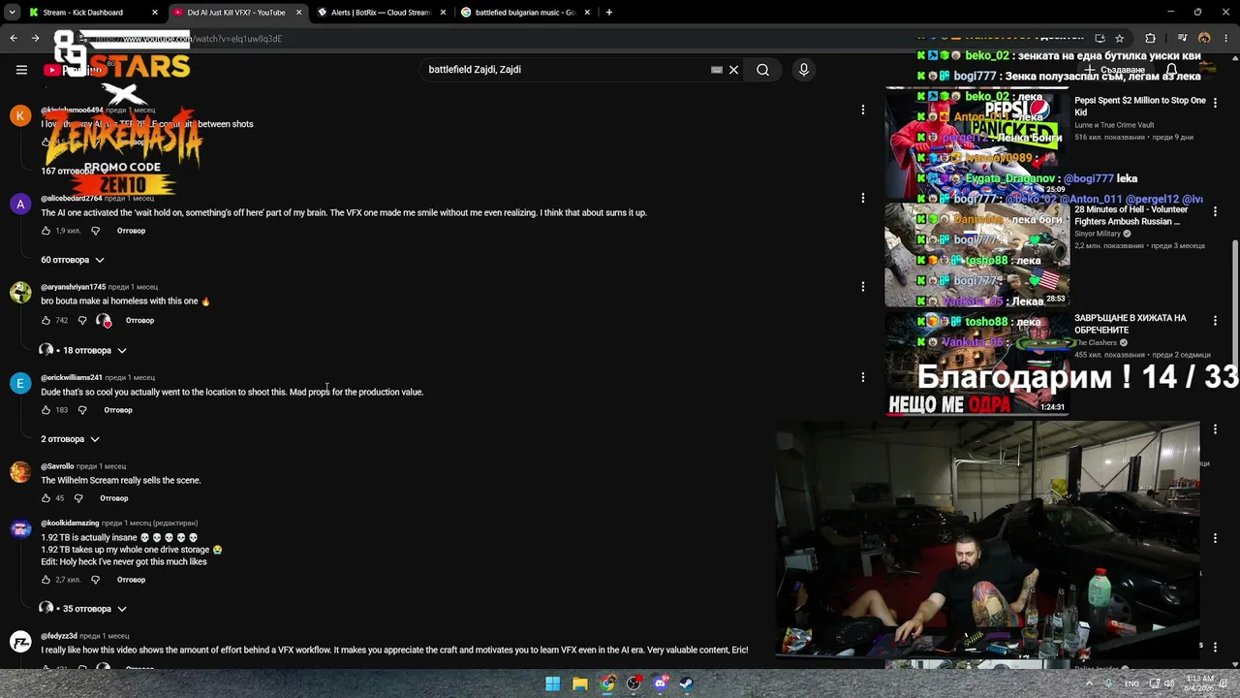The height and width of the screenshot is (698, 1240).
Task: Expand 18 replies under aryanshriyan1745
Action: (x=82, y=350)
